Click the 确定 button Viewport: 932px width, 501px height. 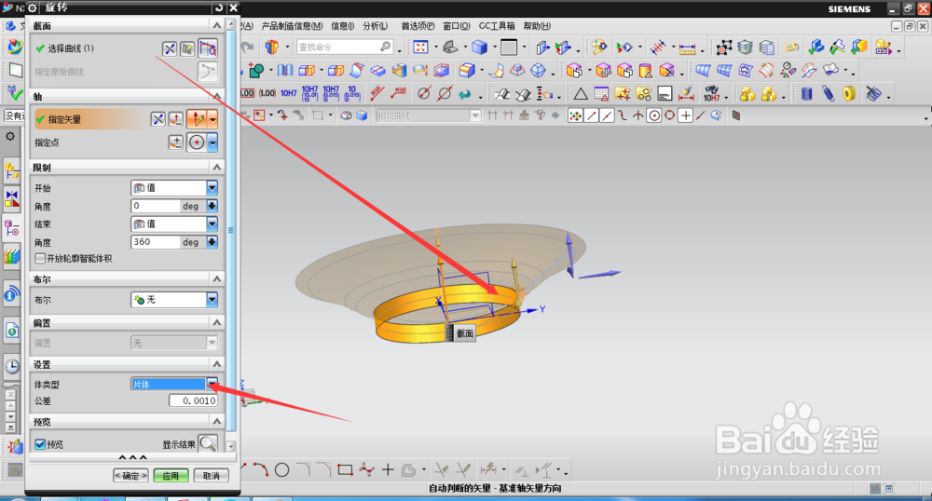[130, 476]
